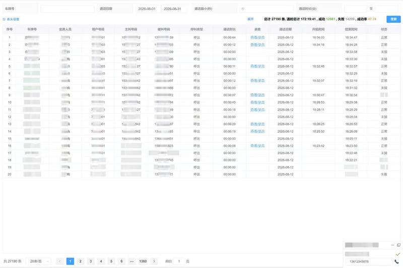
Task: View recording for call started 18:30:47
Action: tap(257, 95)
